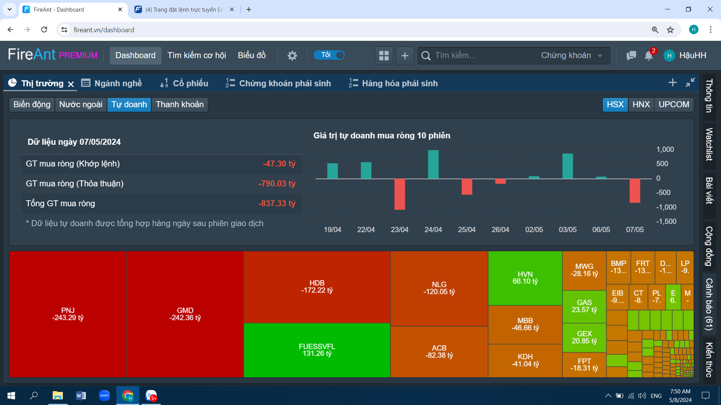Screen dimensions: 721x405
Task: Select the UPCOM exchange option
Action: tap(674, 104)
